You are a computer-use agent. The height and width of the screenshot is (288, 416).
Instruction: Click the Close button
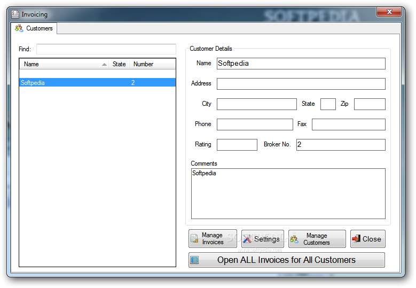tap(368, 239)
